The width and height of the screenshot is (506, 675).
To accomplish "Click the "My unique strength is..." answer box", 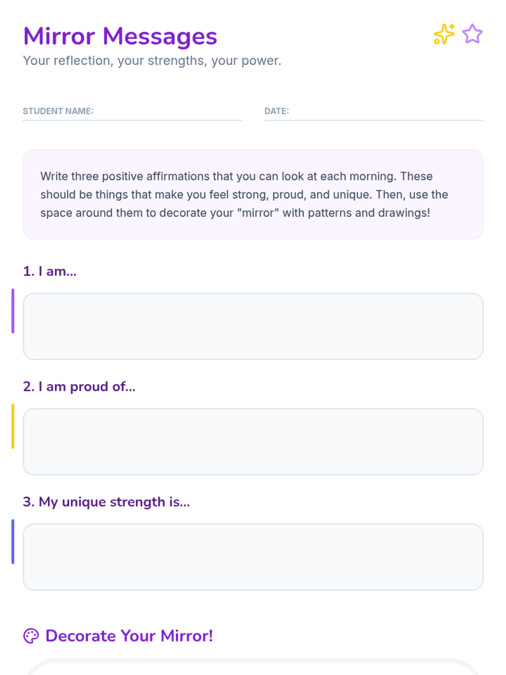I will click(253, 557).
